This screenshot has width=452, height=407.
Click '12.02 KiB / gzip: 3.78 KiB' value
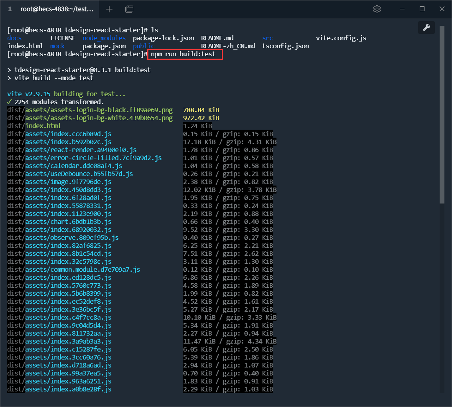230,190
